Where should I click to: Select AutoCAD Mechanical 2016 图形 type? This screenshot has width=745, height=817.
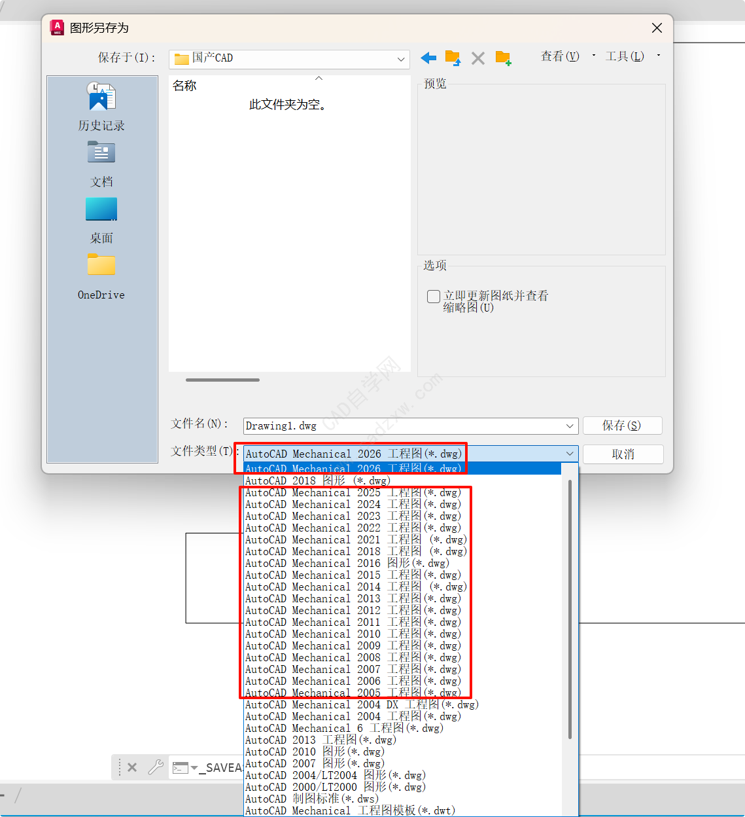402,563
